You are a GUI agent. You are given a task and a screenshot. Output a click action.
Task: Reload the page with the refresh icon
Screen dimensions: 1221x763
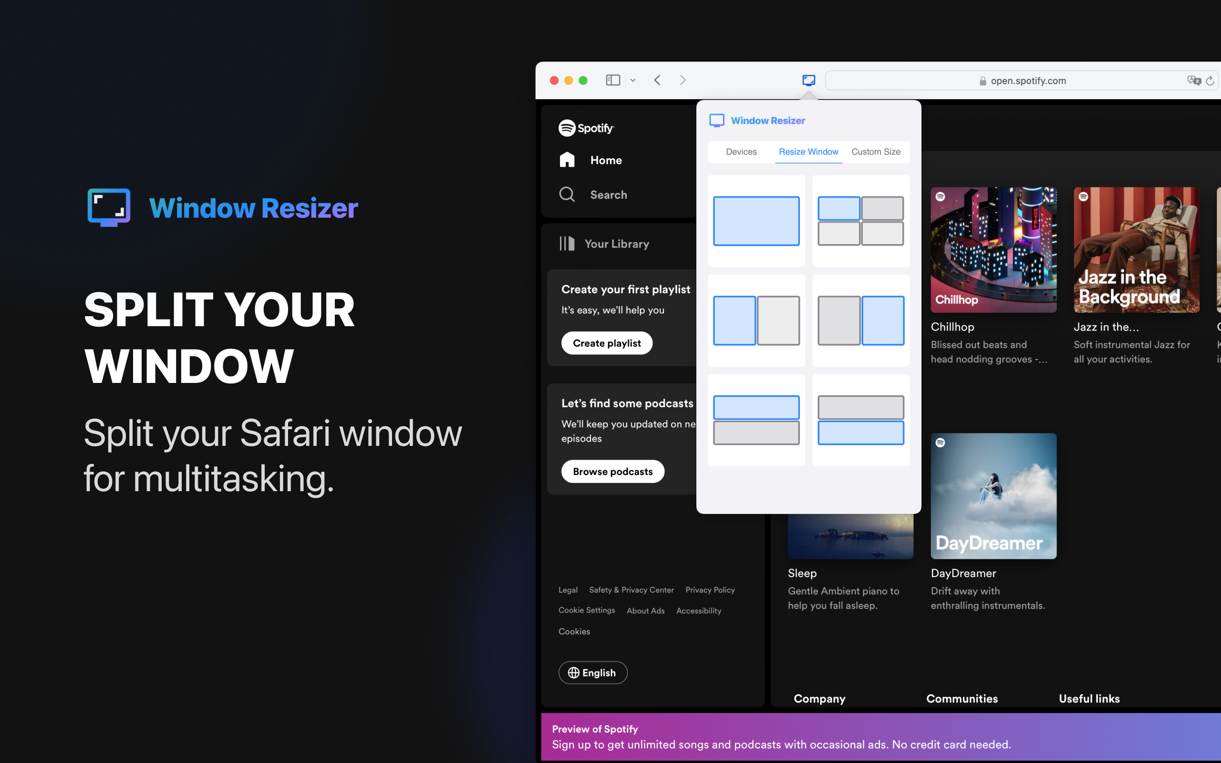[1210, 81]
